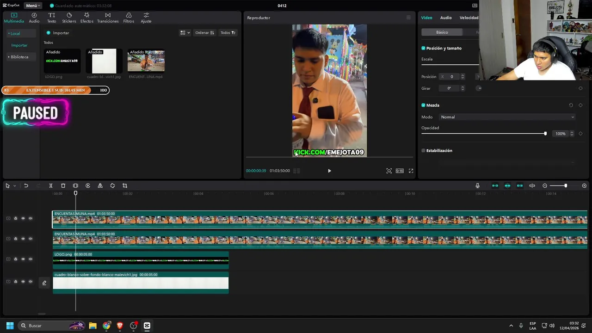This screenshot has width=592, height=333.
Task: Switch to the Velocidad properties tab
Action: tap(469, 18)
